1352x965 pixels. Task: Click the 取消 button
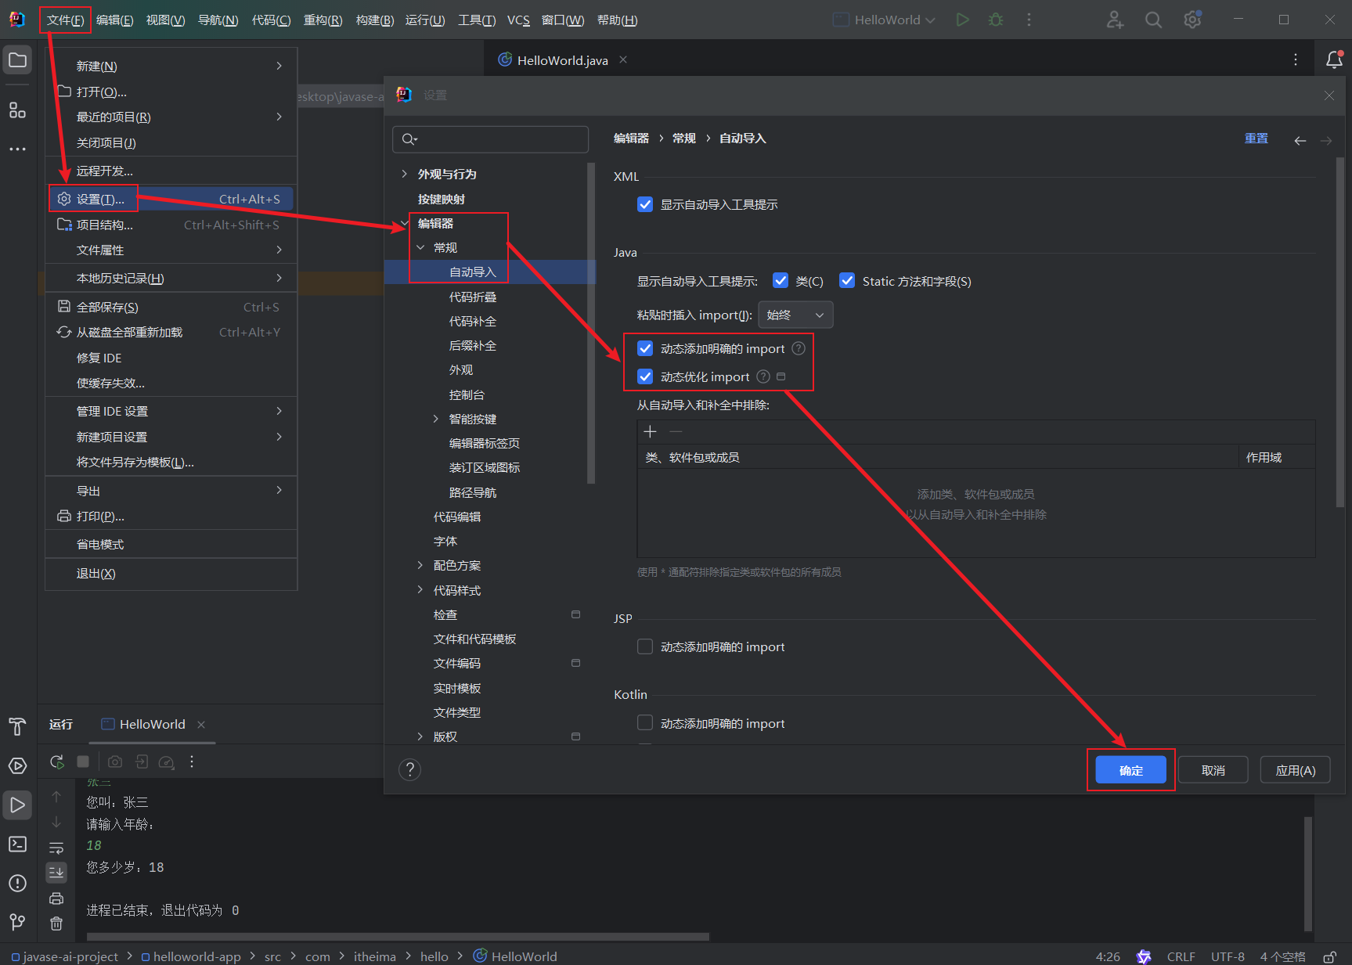tap(1213, 770)
